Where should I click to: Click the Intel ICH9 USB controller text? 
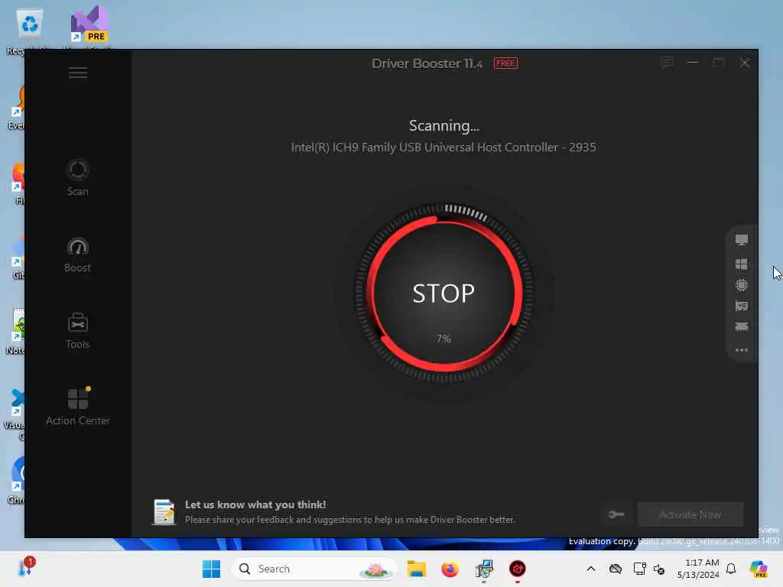coord(443,148)
